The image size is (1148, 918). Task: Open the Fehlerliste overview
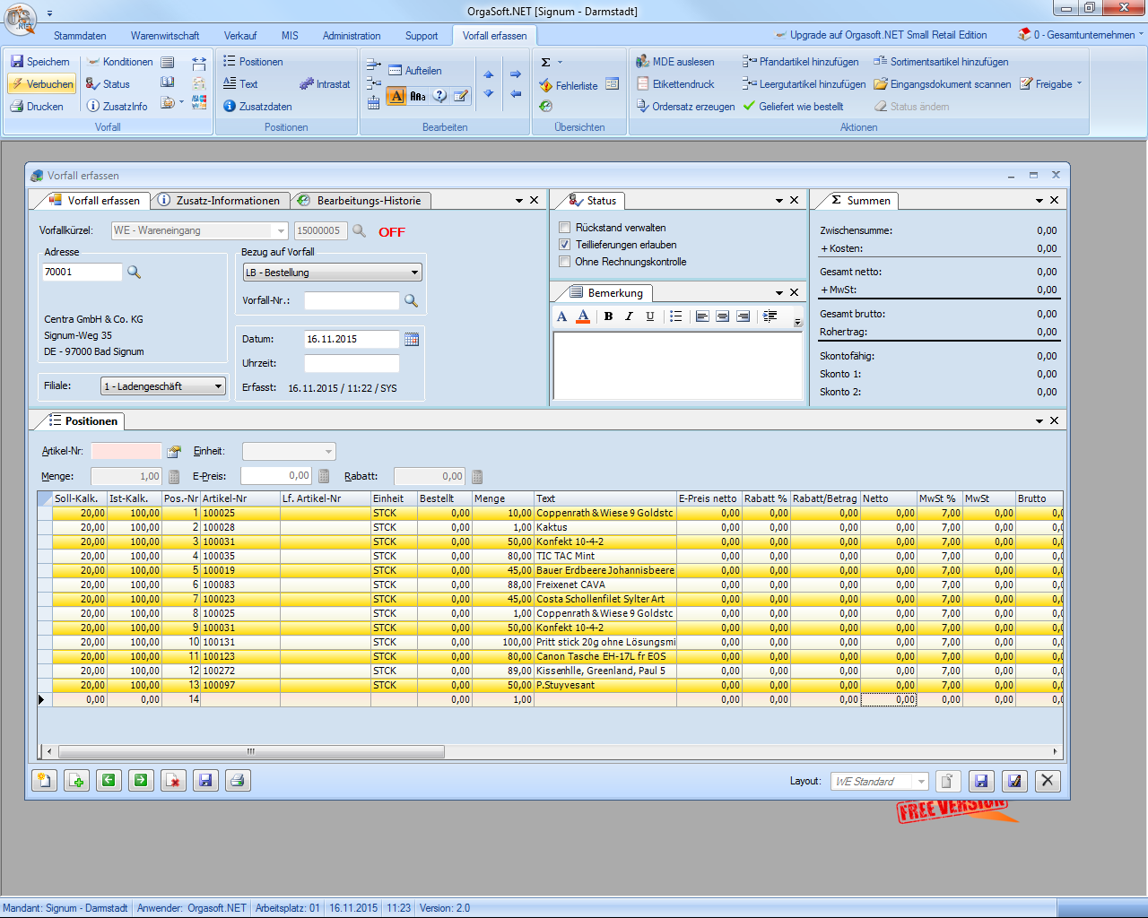[568, 86]
